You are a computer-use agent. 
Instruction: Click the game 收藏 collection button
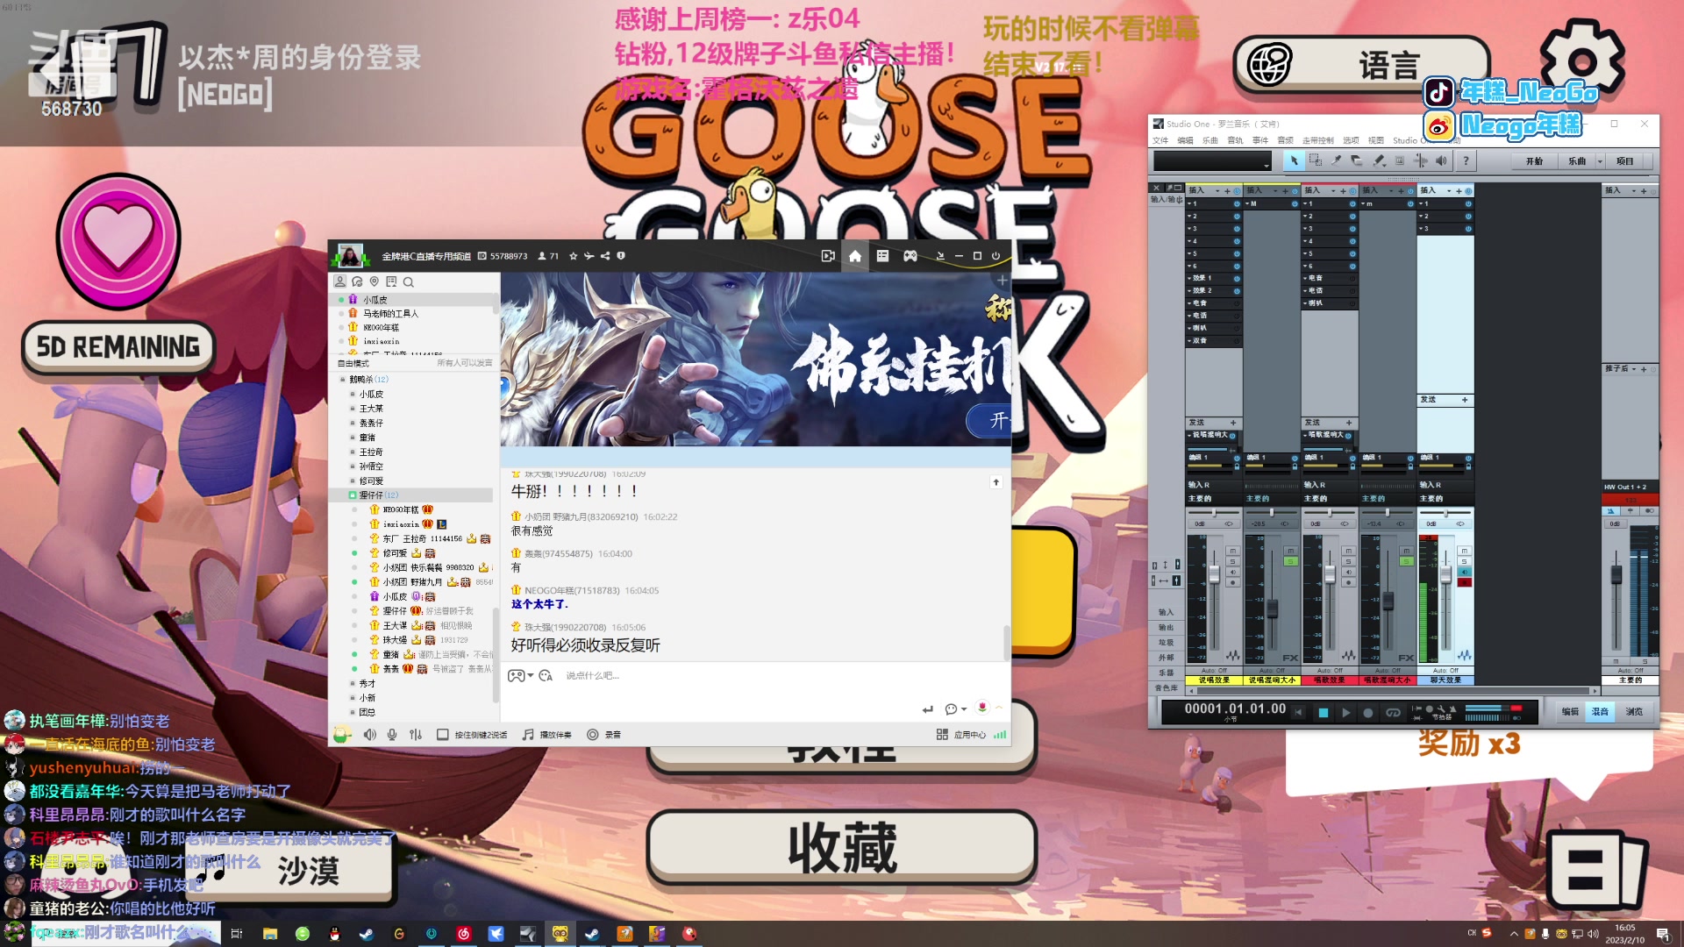[842, 848]
